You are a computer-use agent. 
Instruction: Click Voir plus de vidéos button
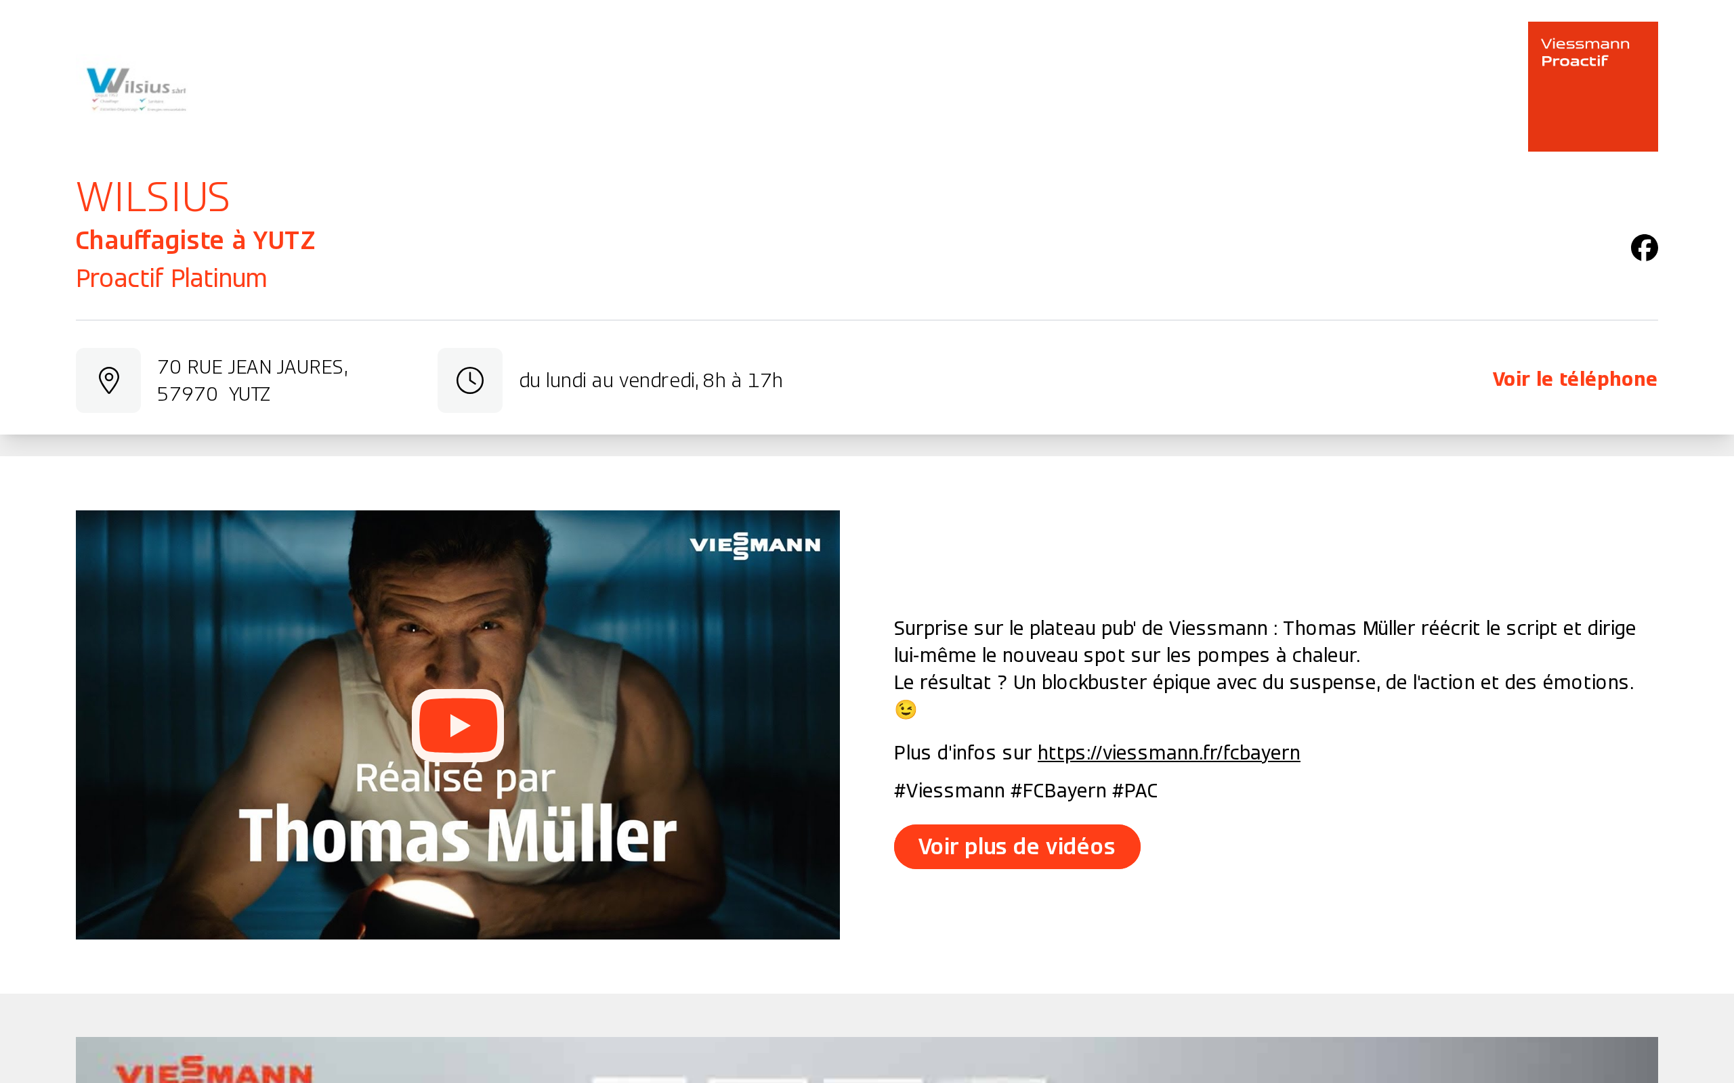coord(1017,847)
